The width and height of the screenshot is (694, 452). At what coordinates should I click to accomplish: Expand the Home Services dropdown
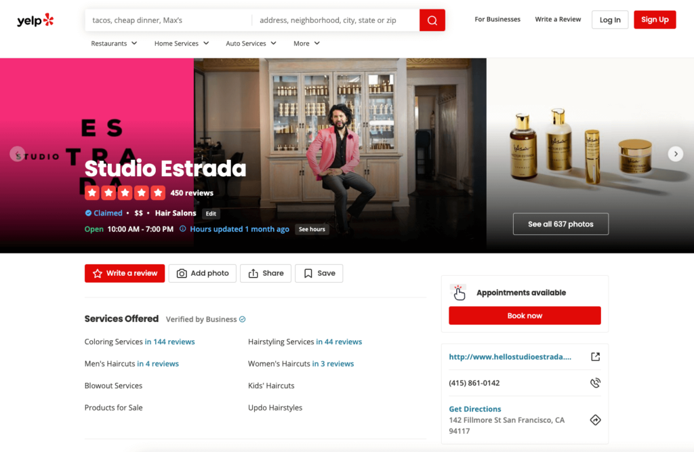[182, 43]
